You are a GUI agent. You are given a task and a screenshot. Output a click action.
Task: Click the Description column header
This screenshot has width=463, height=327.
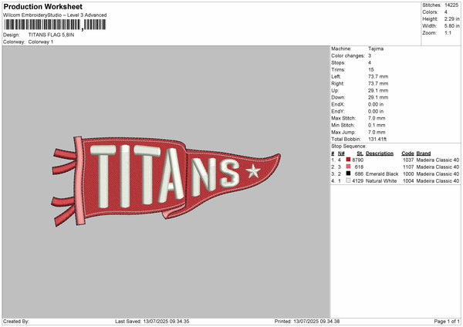coord(380,153)
